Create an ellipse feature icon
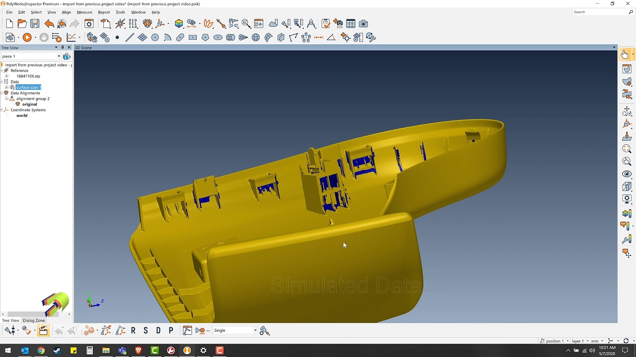 [x=218, y=37]
